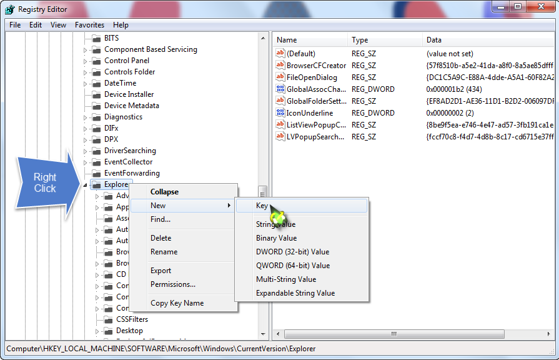Image resolution: width=559 pixels, height=360 pixels.
Task: Click the IconUnderline DWORD value icon
Action: pyautogui.click(x=280, y=112)
